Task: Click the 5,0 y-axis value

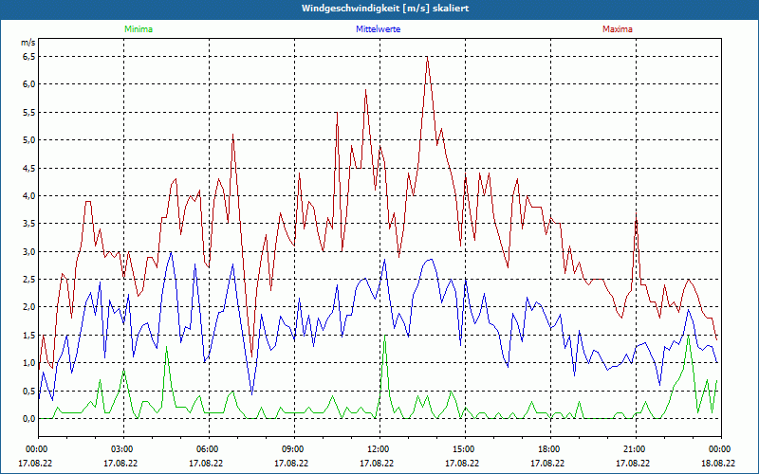Action: [29, 140]
